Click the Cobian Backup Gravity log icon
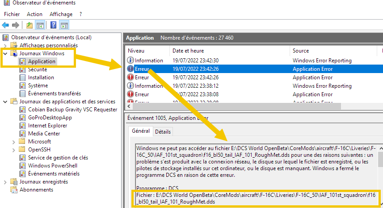383x208 pixels. click(x=22, y=110)
